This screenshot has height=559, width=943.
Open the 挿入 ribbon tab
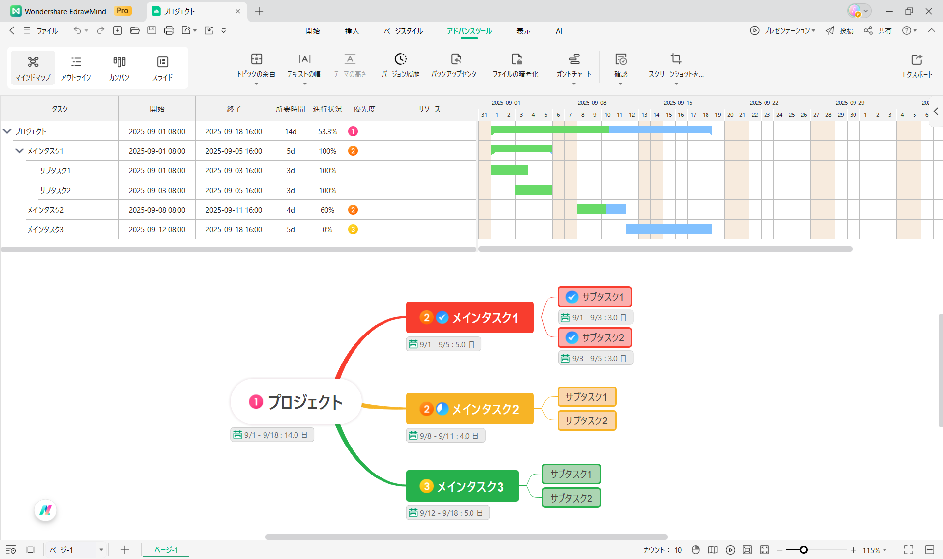(352, 31)
